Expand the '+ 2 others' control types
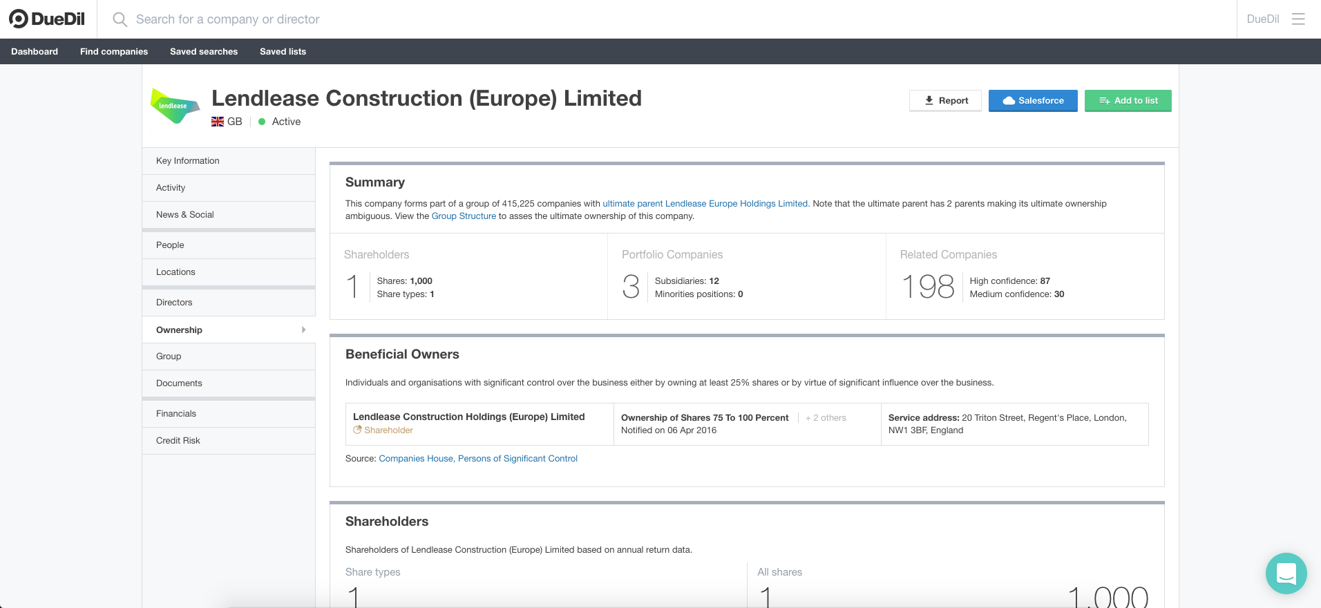Screen dimensions: 1321x608 [x=826, y=418]
